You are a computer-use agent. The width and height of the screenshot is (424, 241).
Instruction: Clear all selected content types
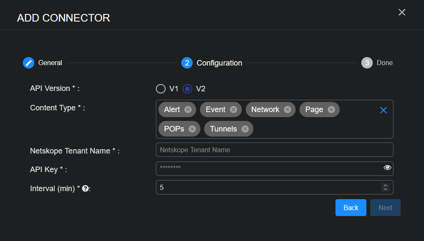coord(383,110)
